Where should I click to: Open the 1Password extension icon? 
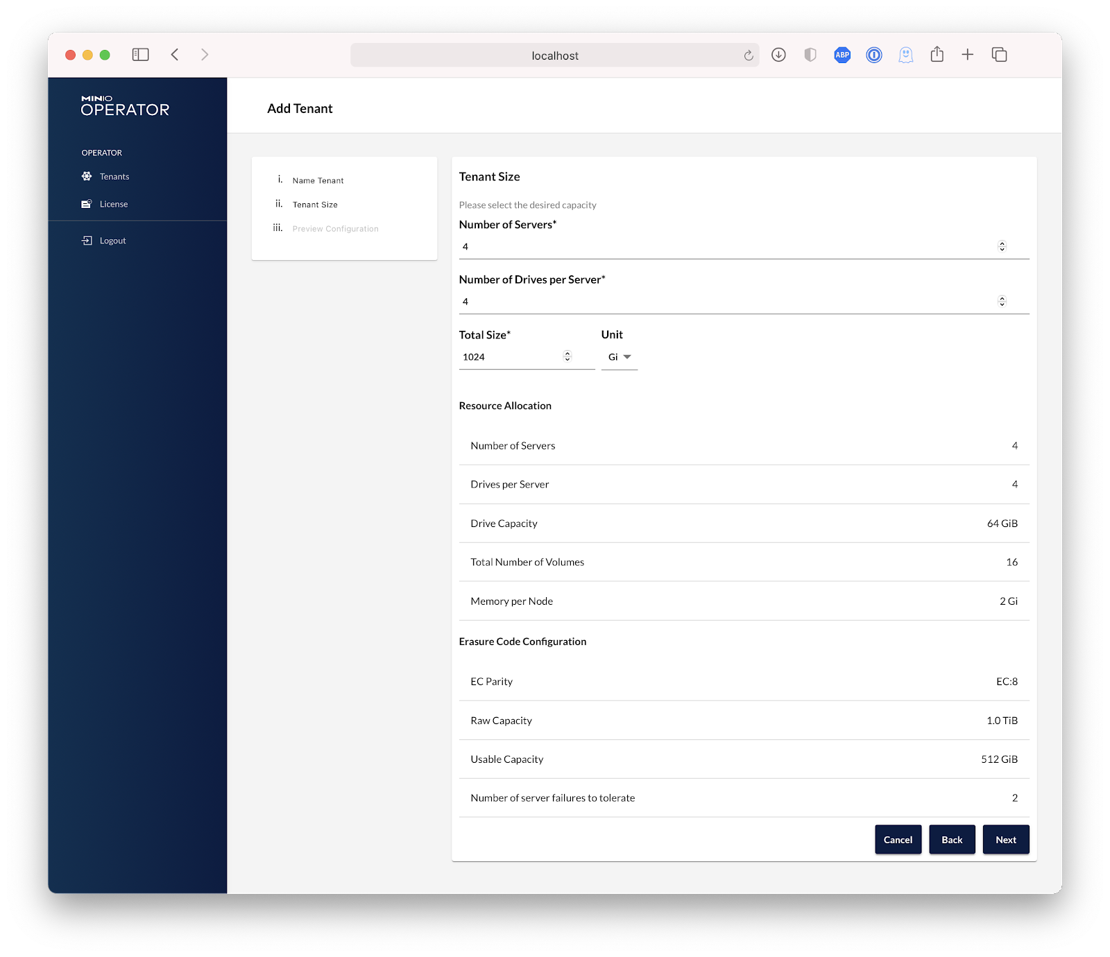tap(874, 55)
